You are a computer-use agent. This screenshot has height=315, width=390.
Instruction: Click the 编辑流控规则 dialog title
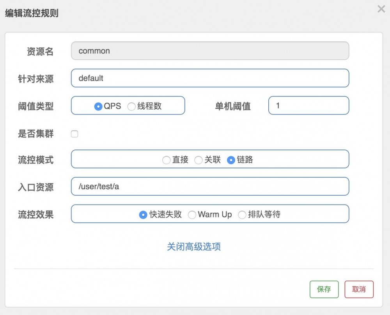point(31,13)
